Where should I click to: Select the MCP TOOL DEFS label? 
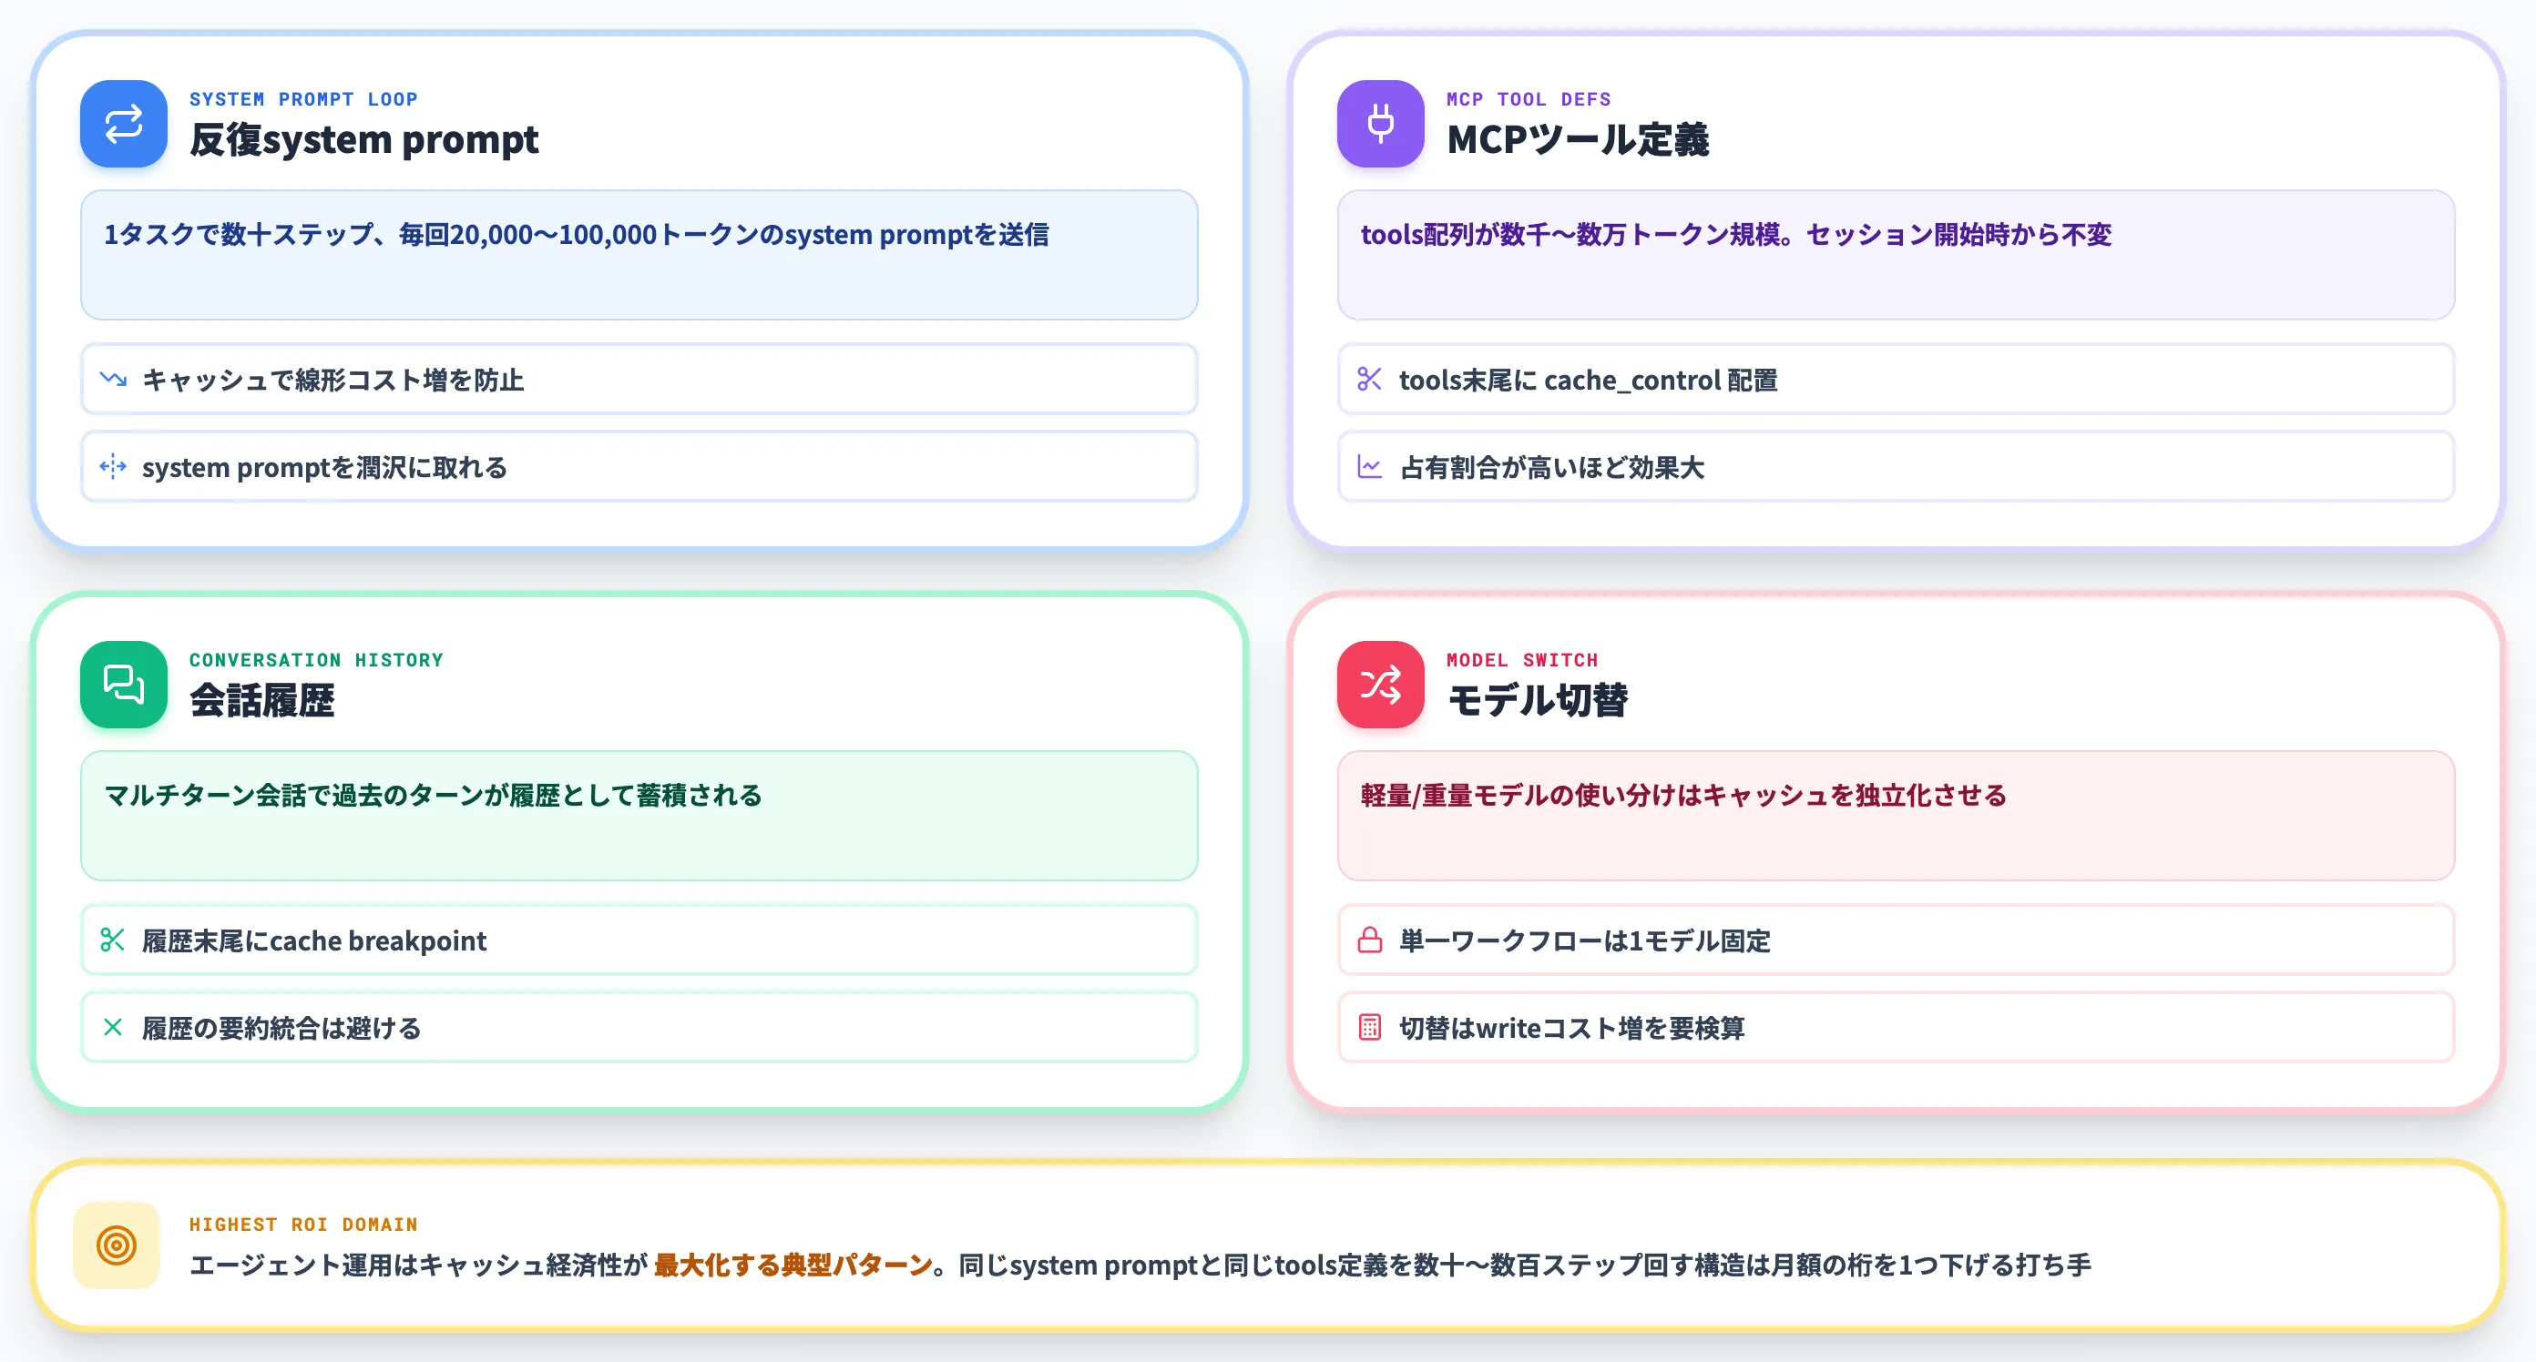[1529, 99]
